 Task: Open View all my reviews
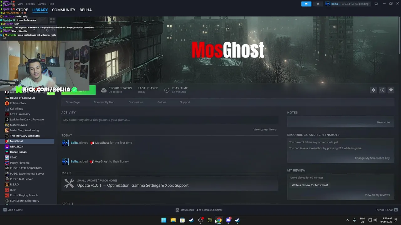[377, 195]
